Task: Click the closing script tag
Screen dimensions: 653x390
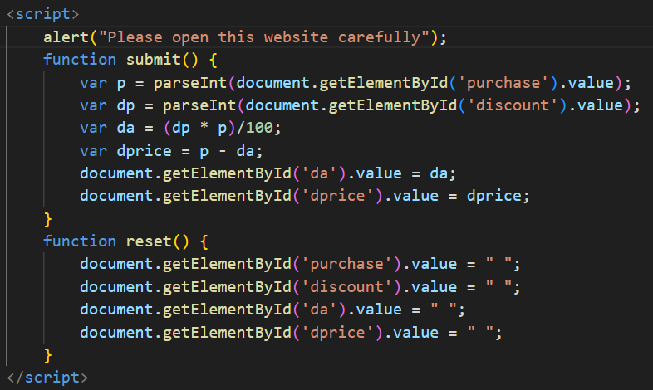Action: [47, 377]
